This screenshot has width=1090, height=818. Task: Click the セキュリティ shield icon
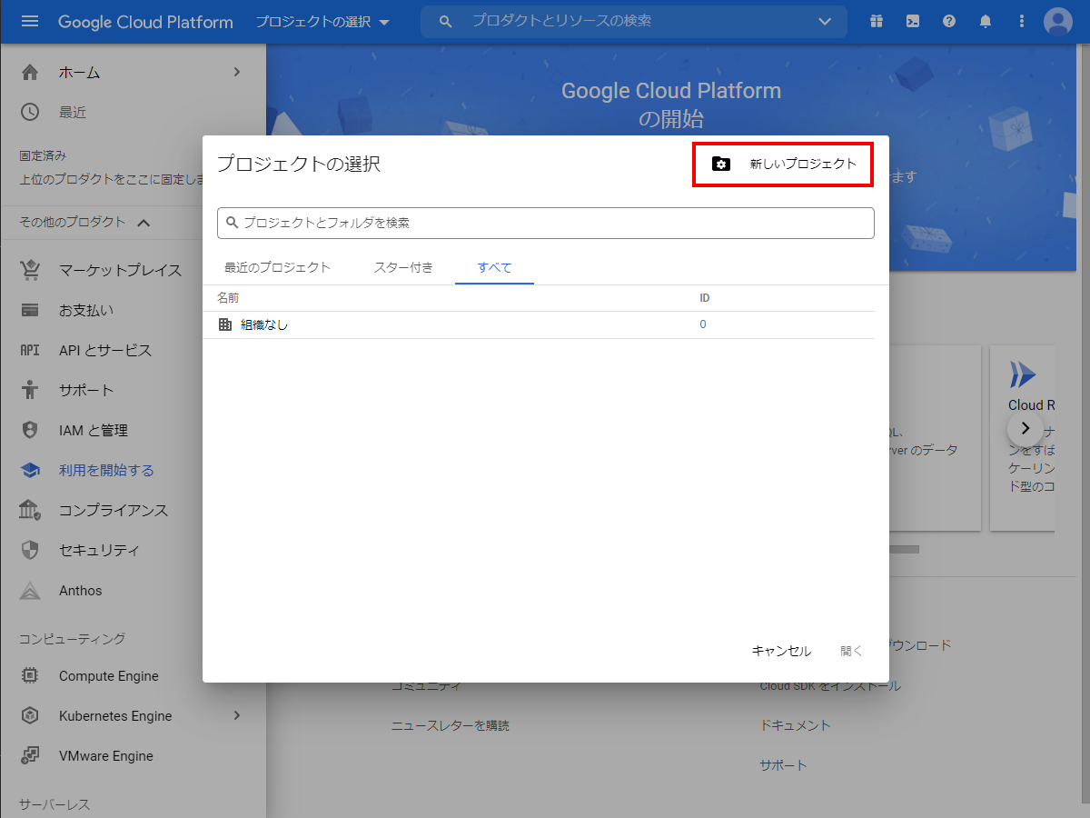coord(30,550)
